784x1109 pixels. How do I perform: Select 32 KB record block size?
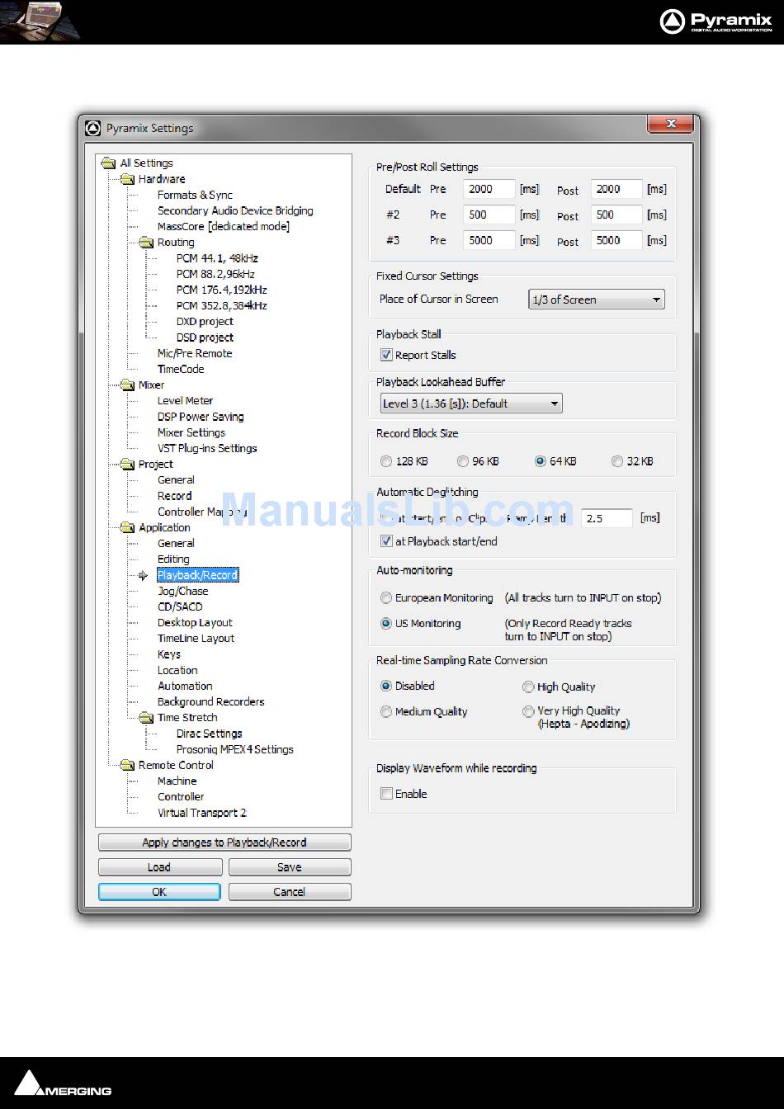[x=617, y=461]
